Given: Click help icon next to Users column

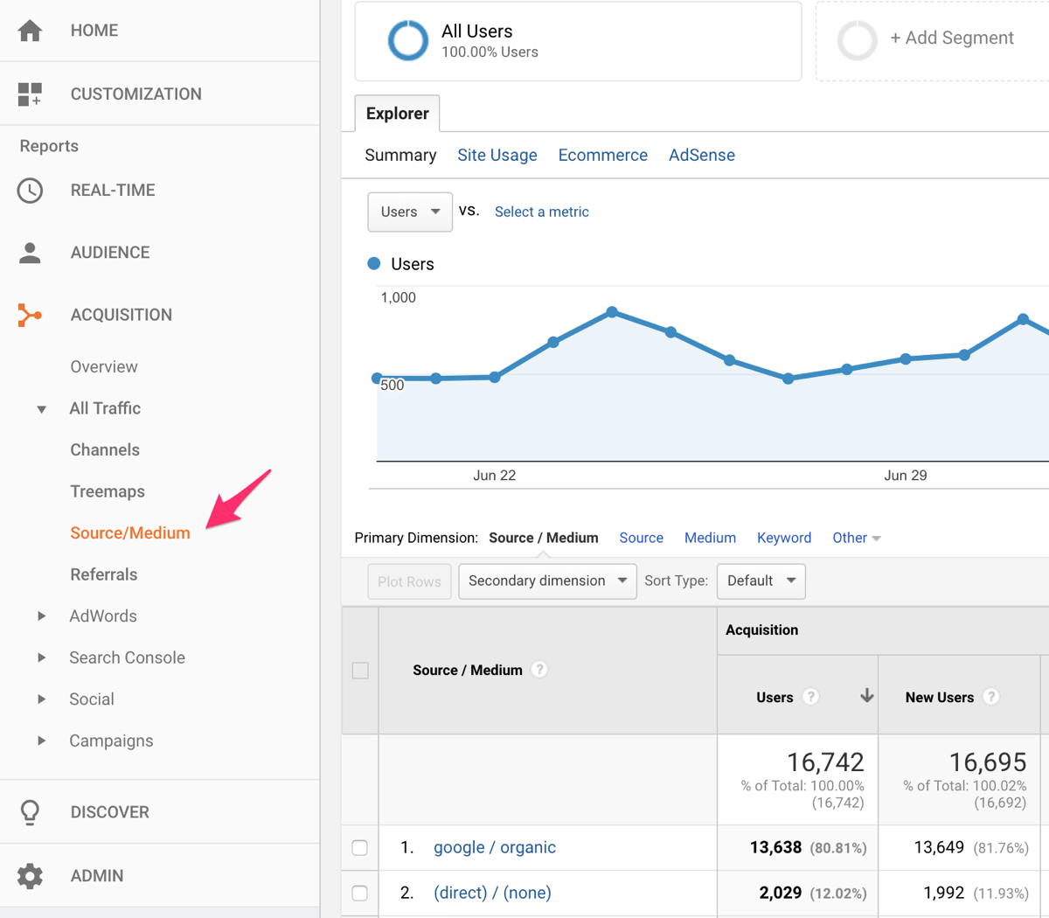Looking at the screenshot, I should tap(811, 697).
